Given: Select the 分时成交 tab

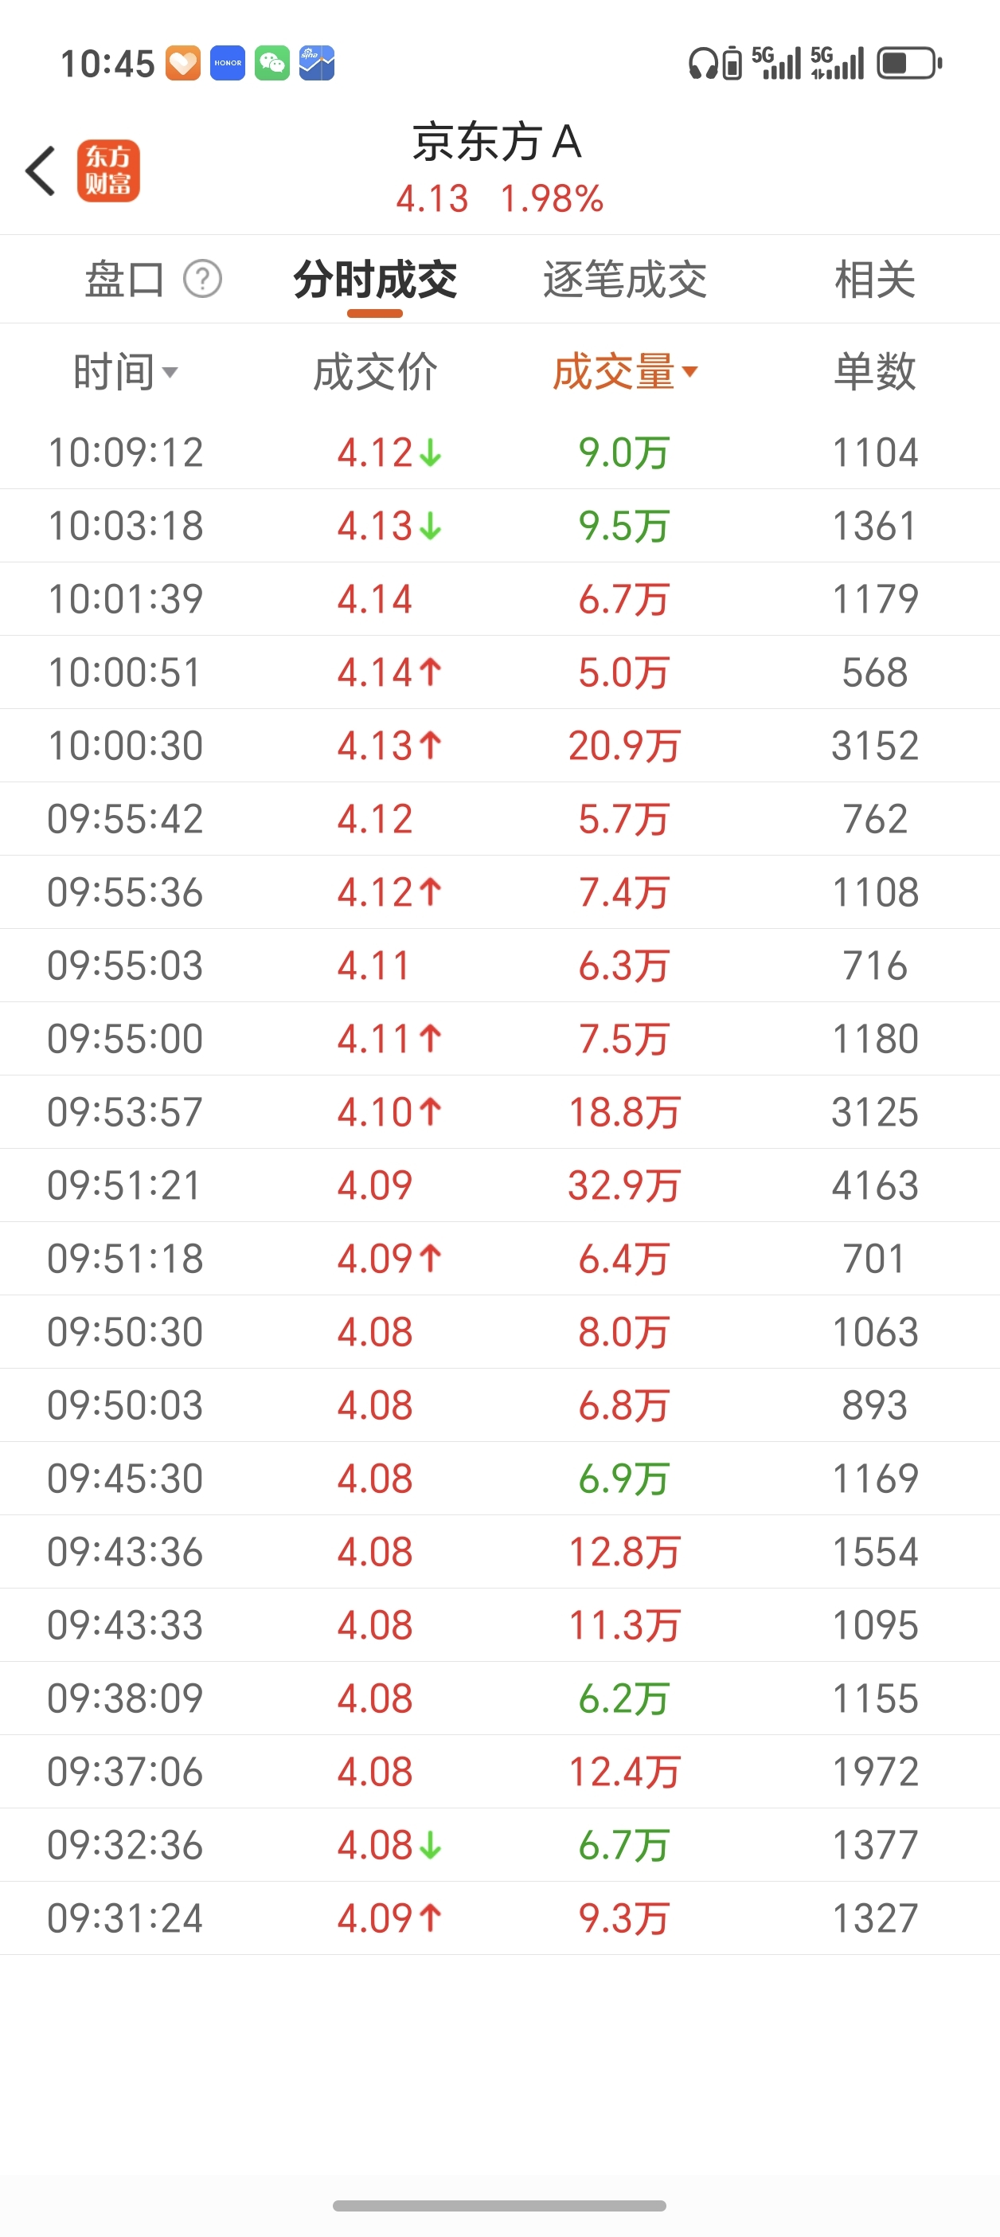Looking at the screenshot, I should click(x=375, y=279).
